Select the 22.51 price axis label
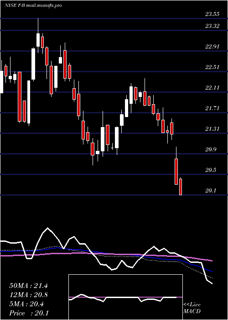 click(212, 67)
